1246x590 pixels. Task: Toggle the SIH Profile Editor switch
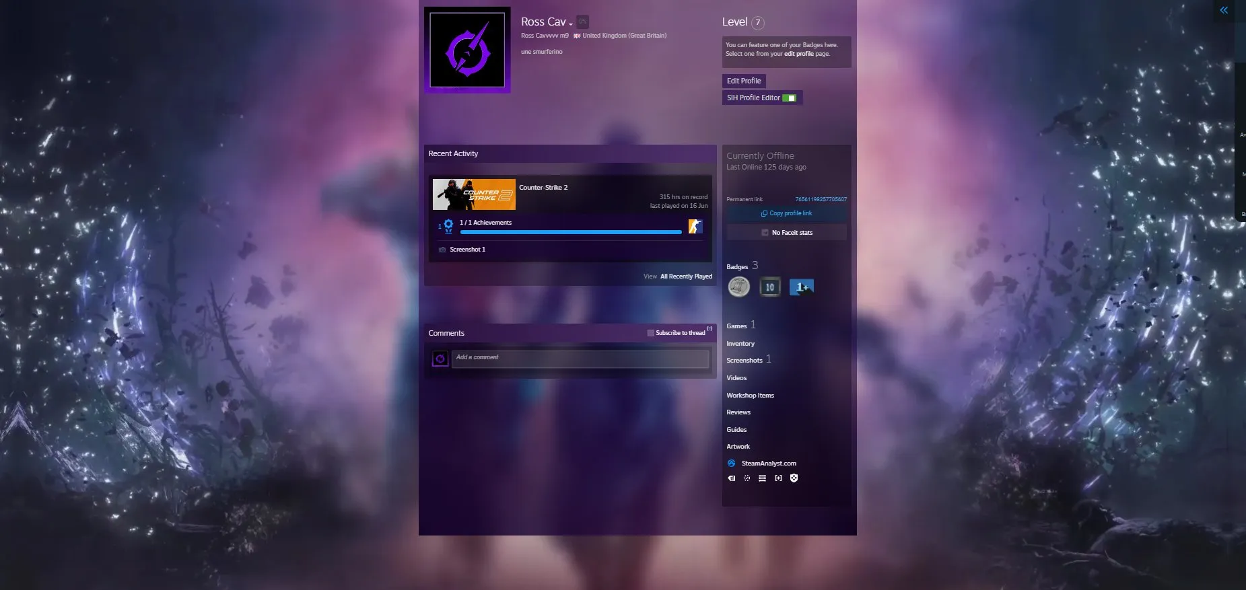pos(790,98)
